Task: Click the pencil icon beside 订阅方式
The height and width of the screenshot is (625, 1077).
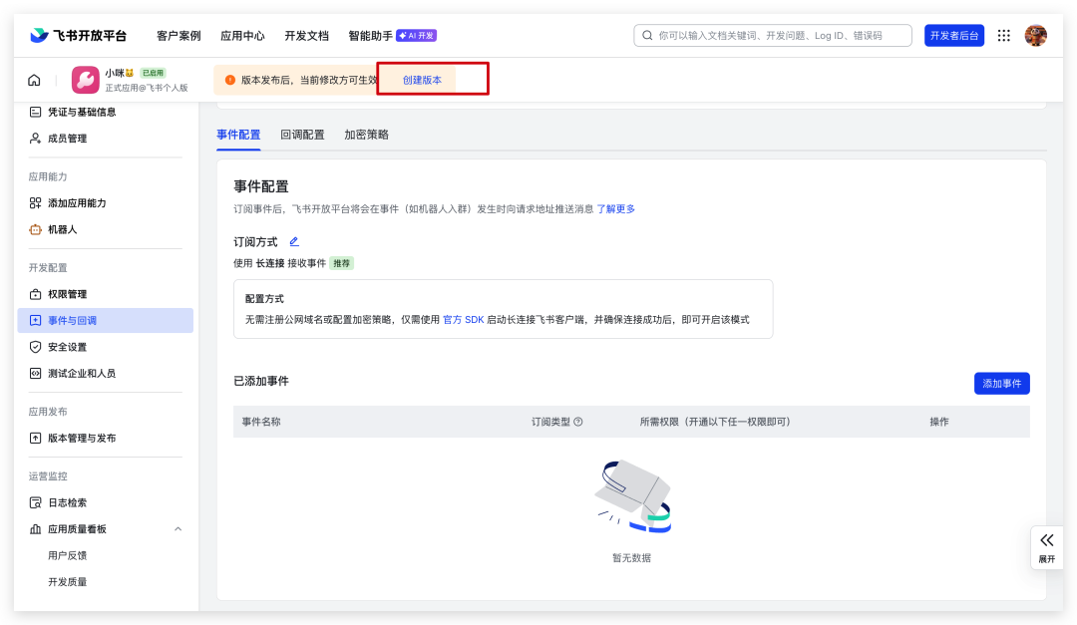Action: tap(293, 241)
